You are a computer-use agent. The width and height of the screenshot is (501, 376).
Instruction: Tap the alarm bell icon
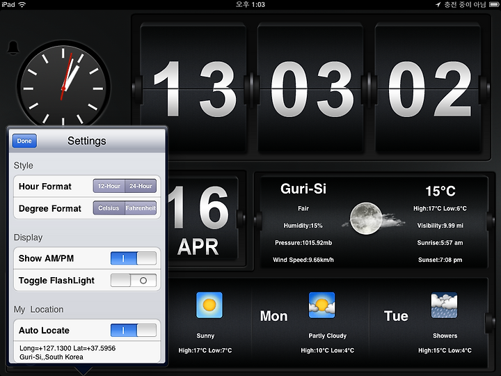[x=13, y=48]
